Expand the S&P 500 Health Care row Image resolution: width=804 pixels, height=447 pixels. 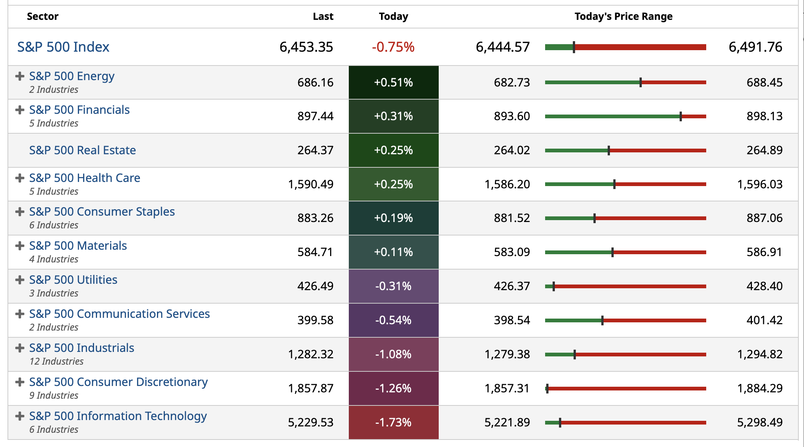[20, 178]
